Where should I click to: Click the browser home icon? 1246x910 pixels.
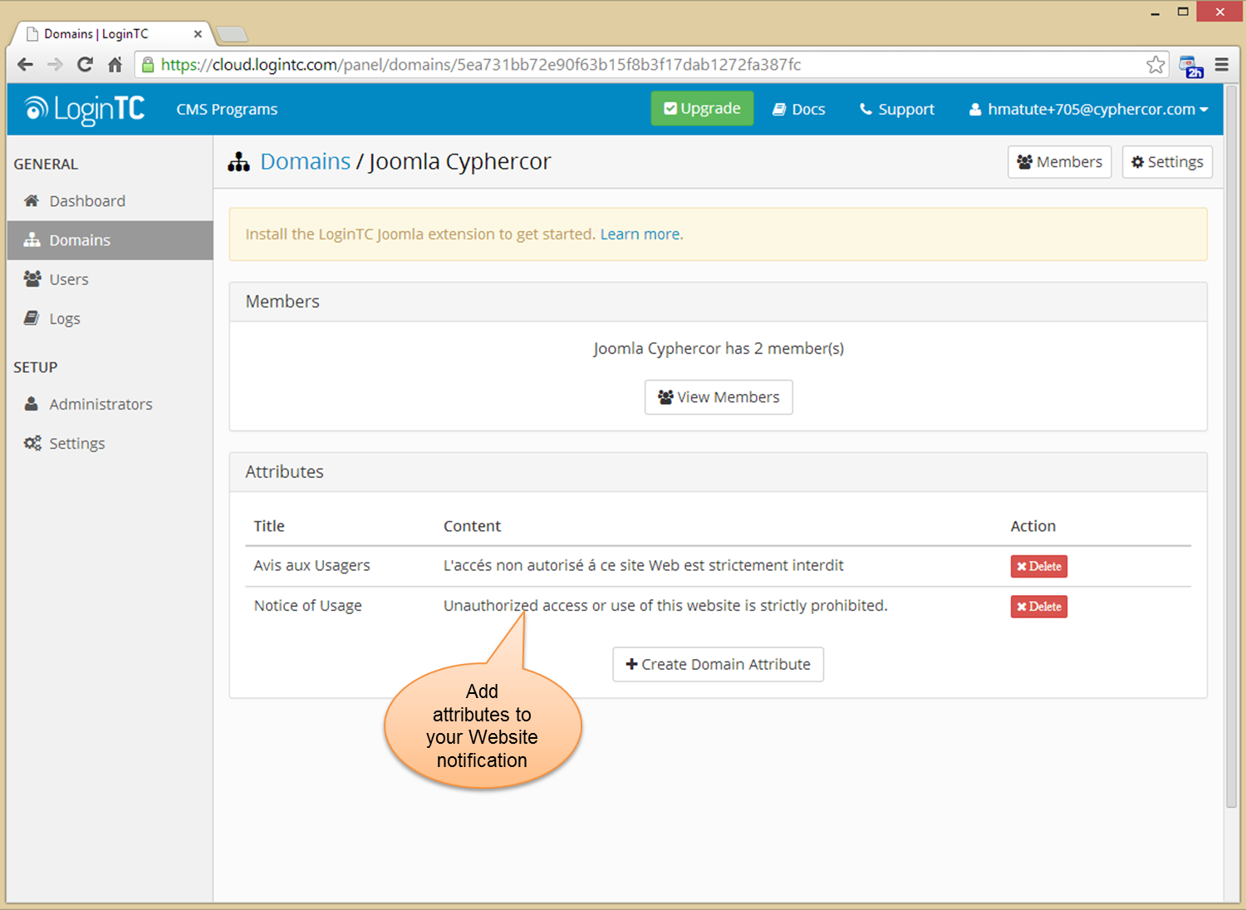pyautogui.click(x=115, y=65)
